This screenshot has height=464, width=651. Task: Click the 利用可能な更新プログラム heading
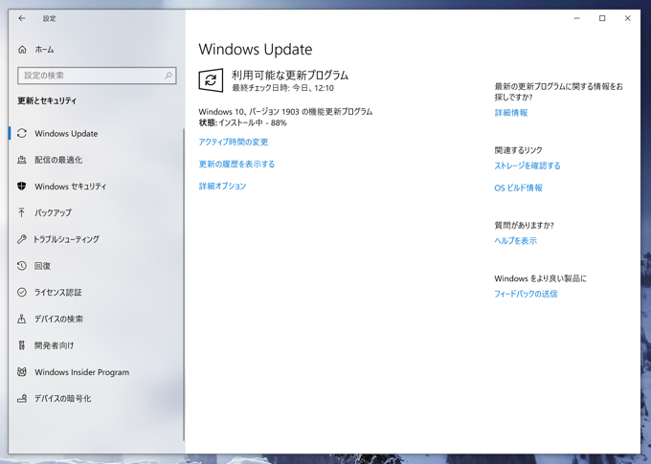tap(290, 76)
